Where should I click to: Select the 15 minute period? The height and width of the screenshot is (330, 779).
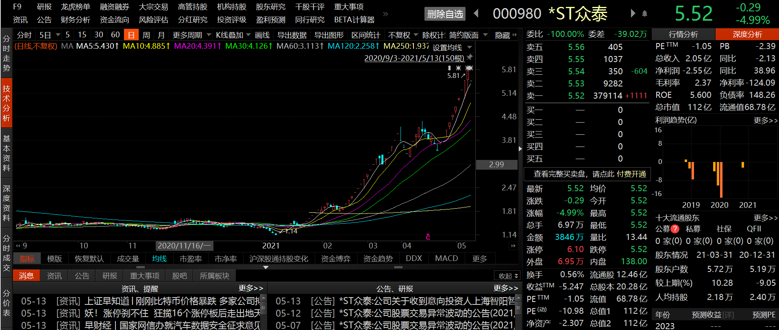82,35
